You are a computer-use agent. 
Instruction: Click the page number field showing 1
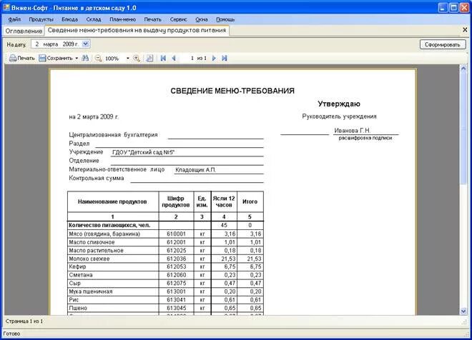click(187, 58)
